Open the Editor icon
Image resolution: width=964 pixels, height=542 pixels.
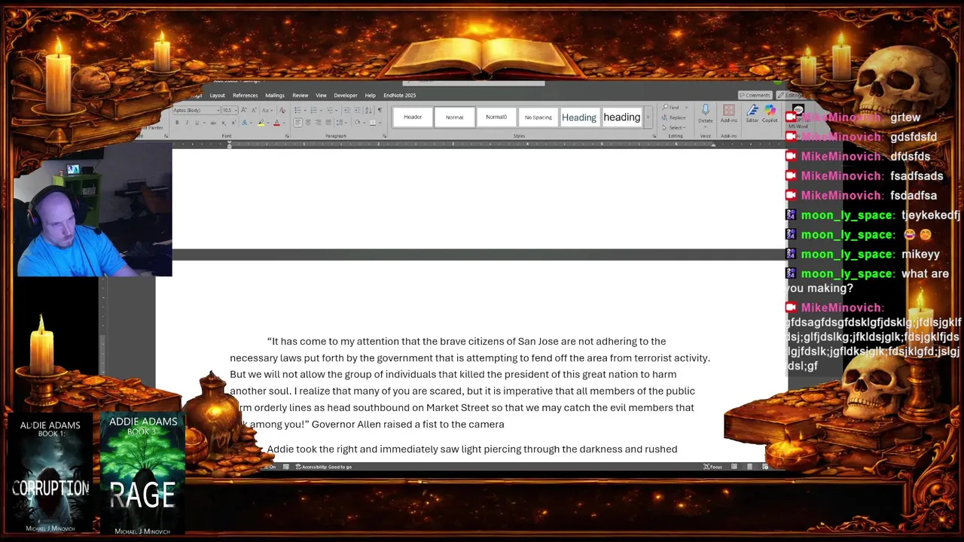pos(752,114)
